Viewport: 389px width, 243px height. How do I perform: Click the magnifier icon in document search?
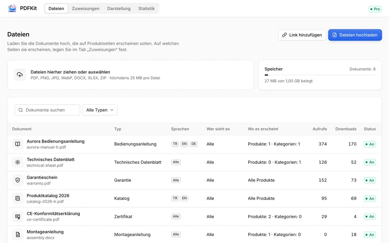click(21, 110)
